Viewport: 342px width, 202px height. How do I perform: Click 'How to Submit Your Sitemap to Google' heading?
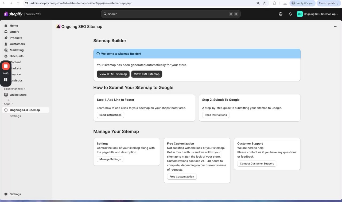point(133,88)
